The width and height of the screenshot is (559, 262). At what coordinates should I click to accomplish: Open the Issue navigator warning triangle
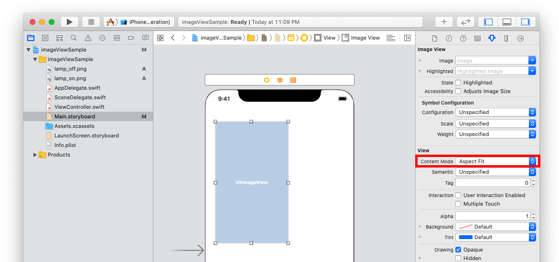(x=88, y=38)
